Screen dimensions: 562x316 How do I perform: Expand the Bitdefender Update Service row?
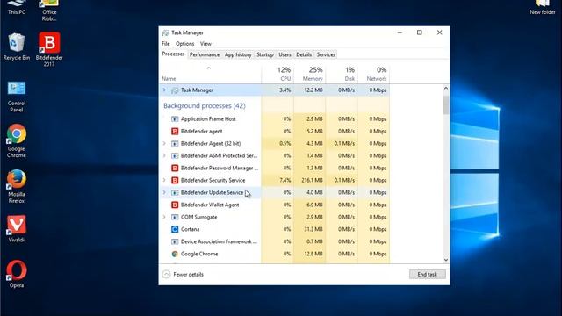point(164,192)
